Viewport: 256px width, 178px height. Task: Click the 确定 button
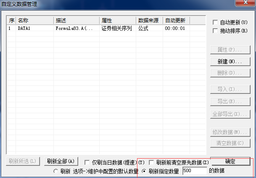[x=230, y=161]
